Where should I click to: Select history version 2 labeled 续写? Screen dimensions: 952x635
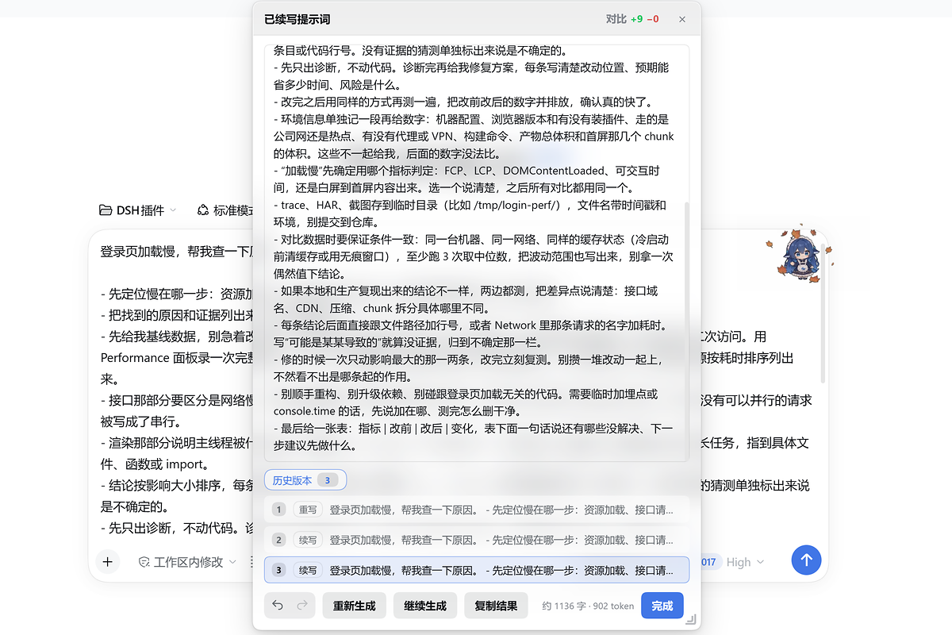click(477, 540)
